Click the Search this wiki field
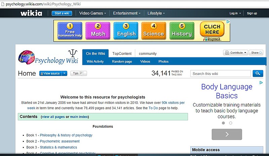Screen dimensions: 269x156 click(221, 74)
